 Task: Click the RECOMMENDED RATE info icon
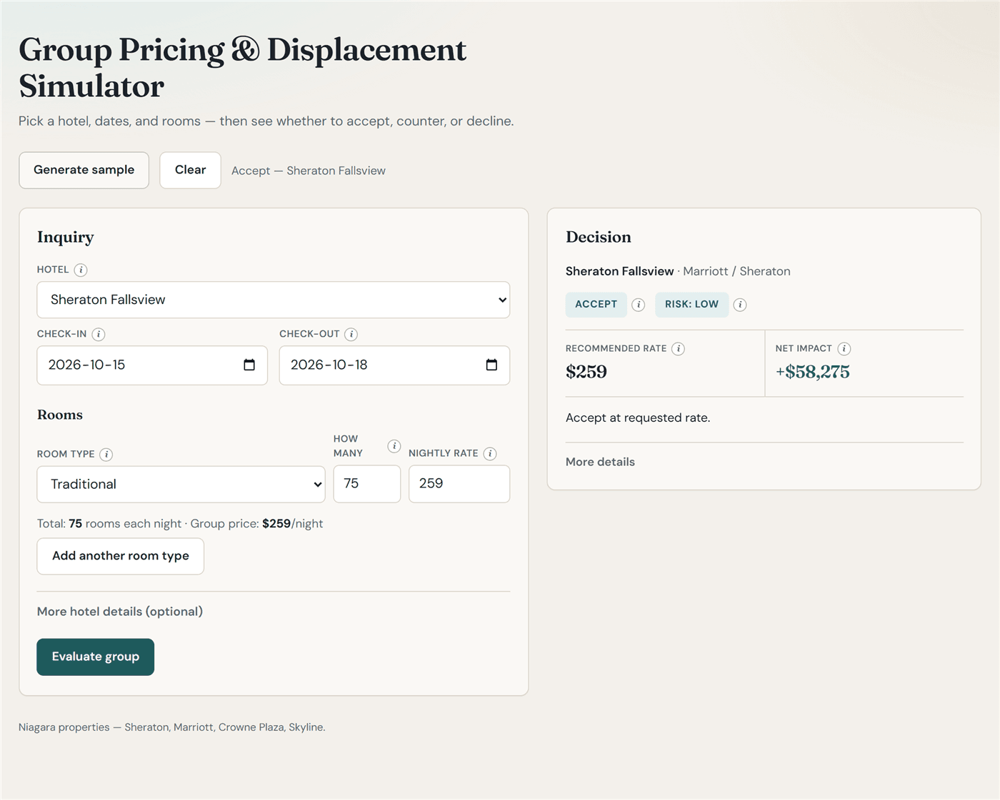(678, 348)
